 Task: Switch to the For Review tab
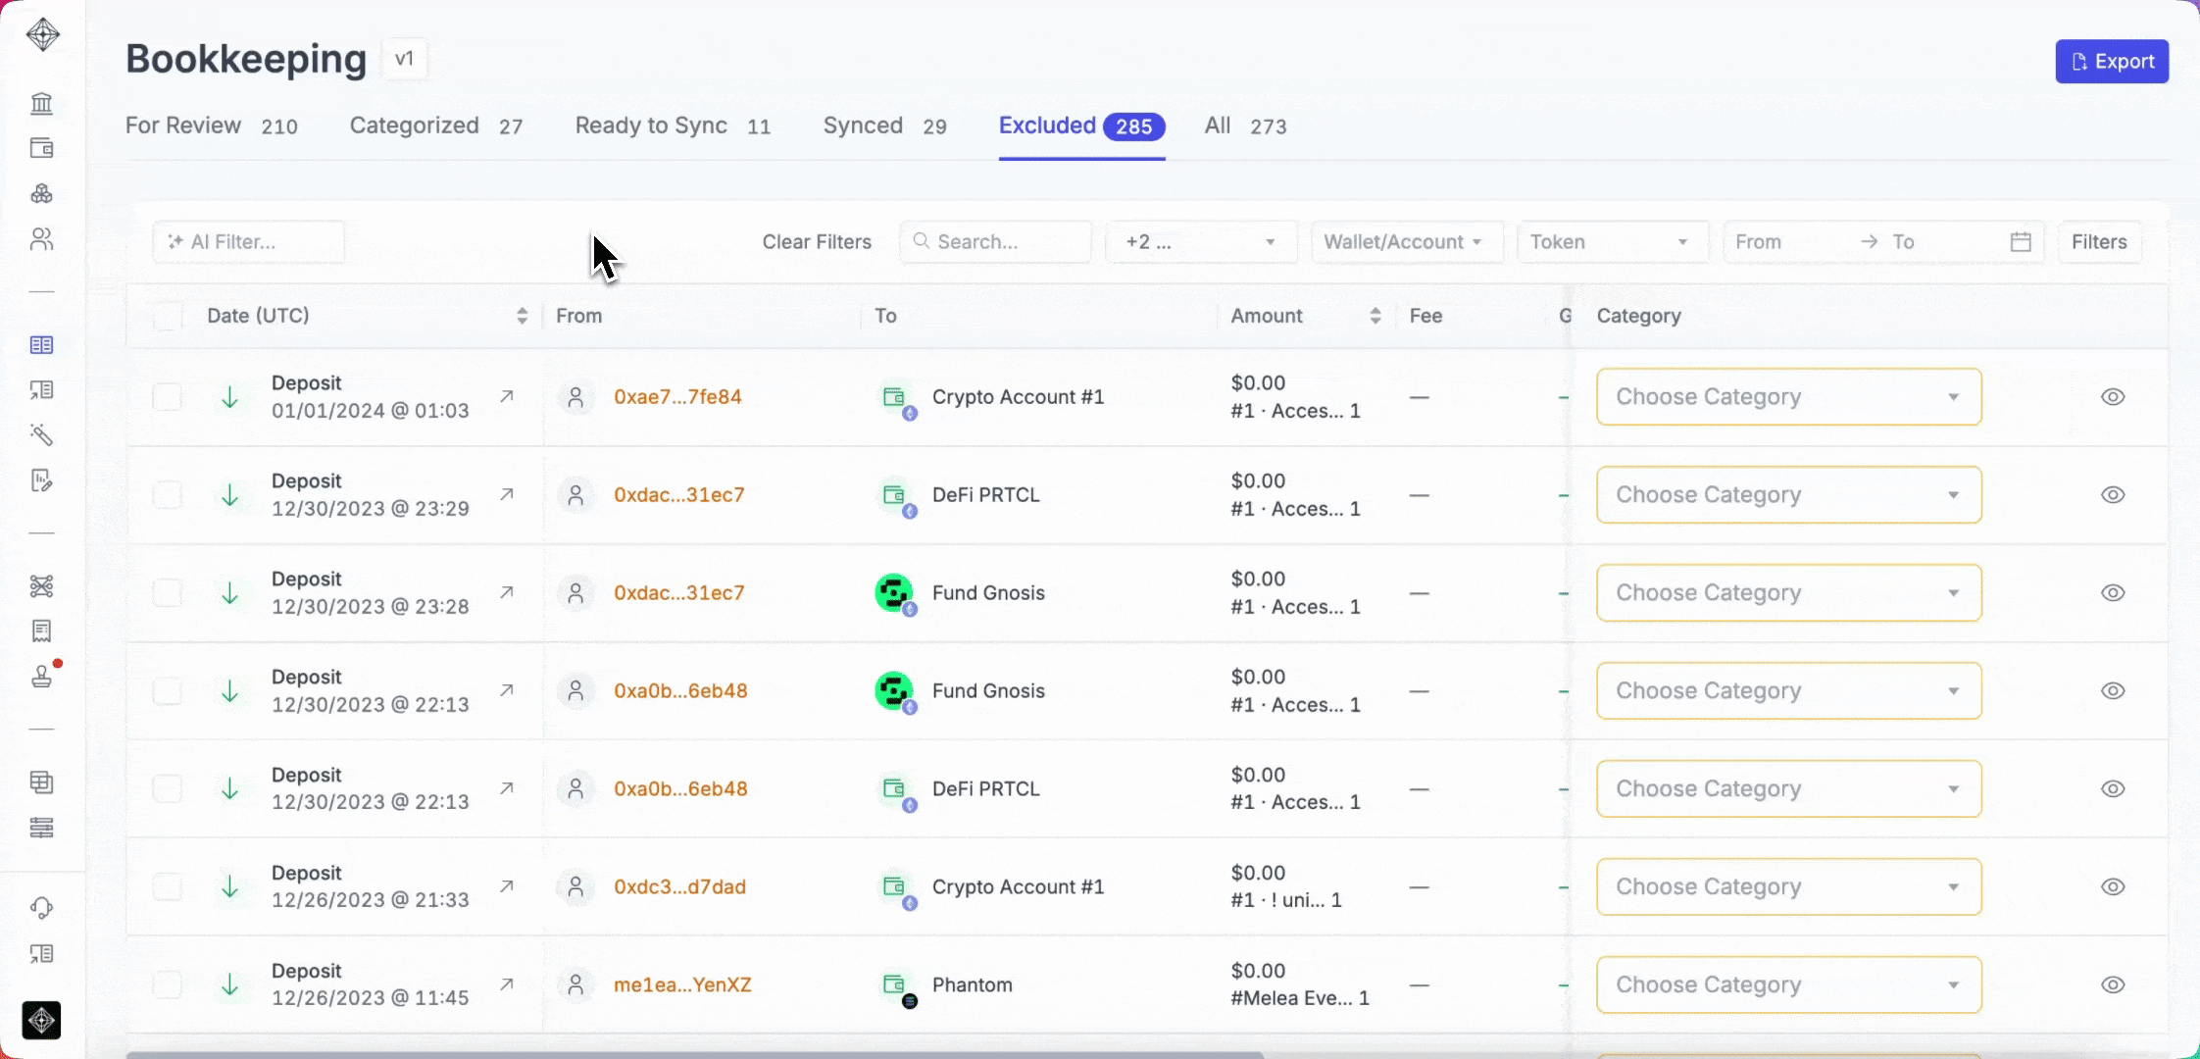[183, 126]
